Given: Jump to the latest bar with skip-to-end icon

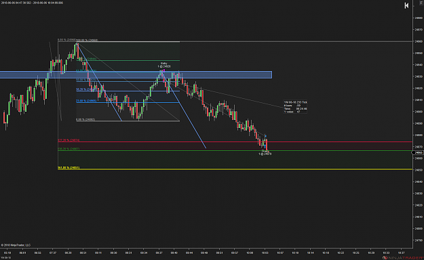Looking at the screenshot, I should (406, 5).
